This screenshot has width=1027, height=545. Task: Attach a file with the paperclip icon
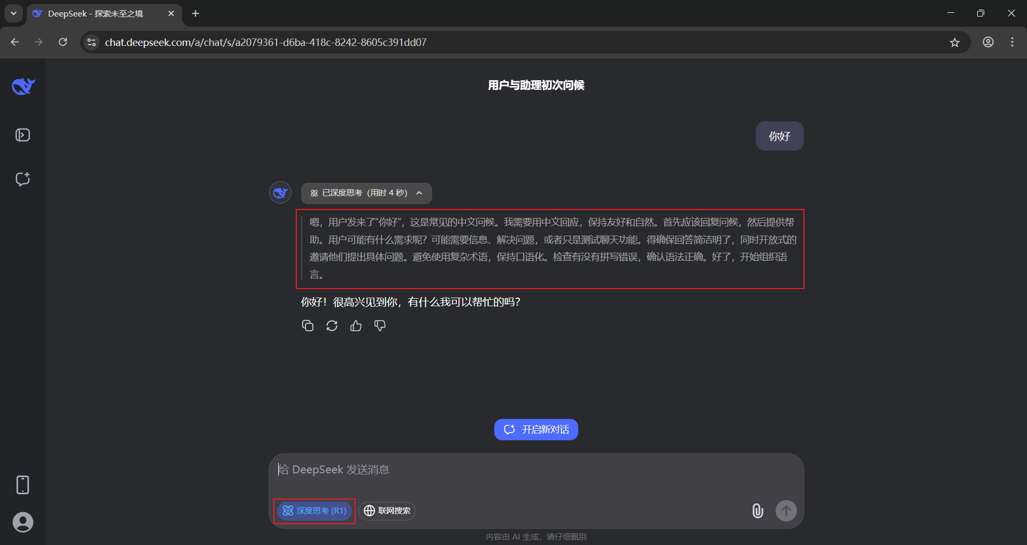[757, 511]
